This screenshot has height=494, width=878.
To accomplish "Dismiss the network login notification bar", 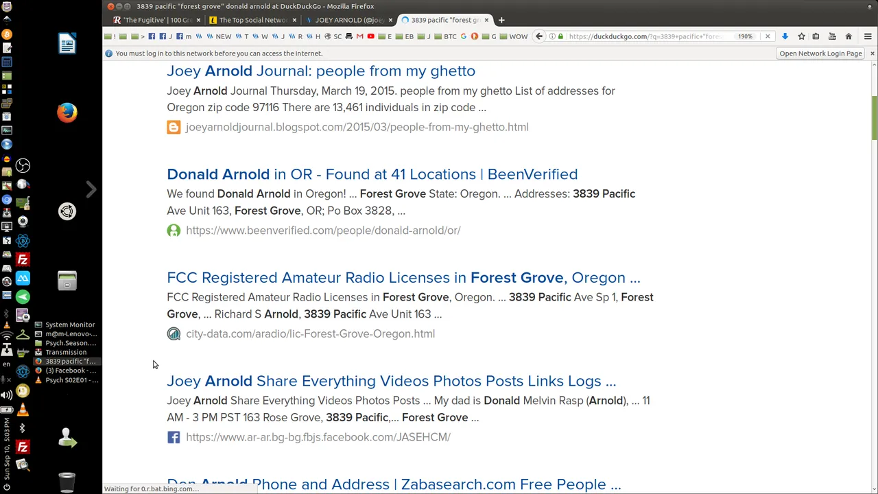I will pos(872,54).
